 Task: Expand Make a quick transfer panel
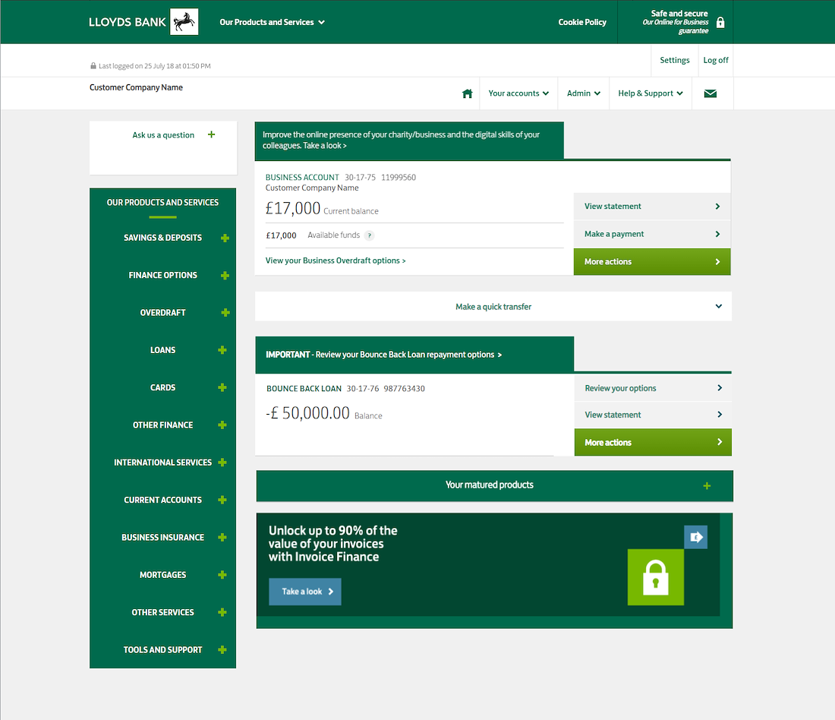(x=493, y=306)
